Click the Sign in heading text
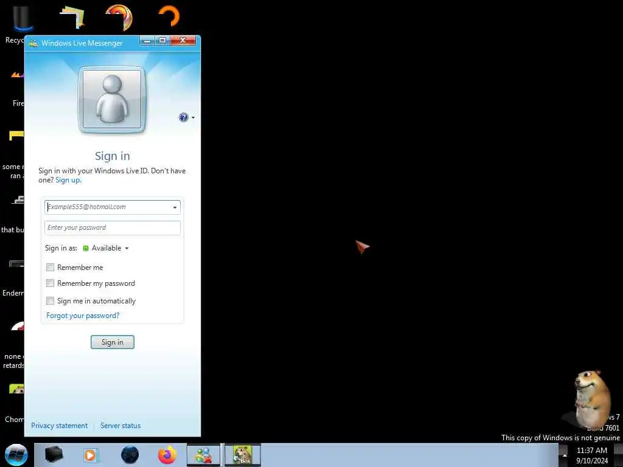The height and width of the screenshot is (467, 623). [113, 156]
